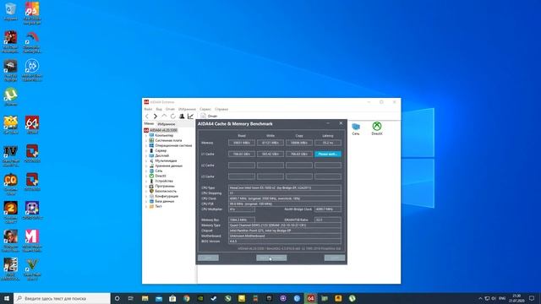Expand the Дисплей tree node
541x304 pixels.
(x=146, y=155)
